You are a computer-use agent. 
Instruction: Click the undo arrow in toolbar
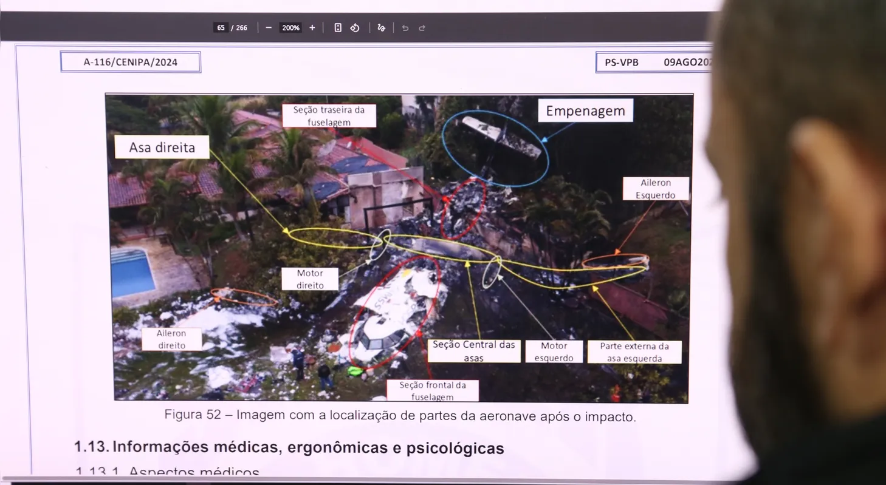pos(405,28)
